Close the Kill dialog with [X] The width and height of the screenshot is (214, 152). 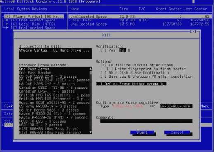click(x=193, y=31)
